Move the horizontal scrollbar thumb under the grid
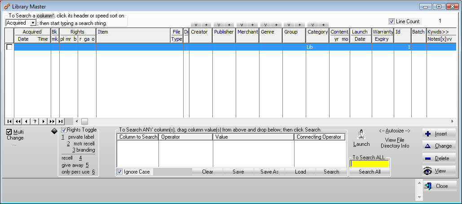 [x=84, y=121]
